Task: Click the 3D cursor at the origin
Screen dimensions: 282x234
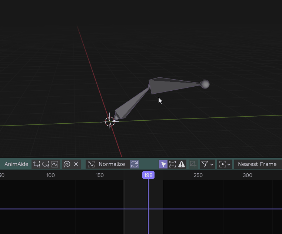Action: point(110,121)
